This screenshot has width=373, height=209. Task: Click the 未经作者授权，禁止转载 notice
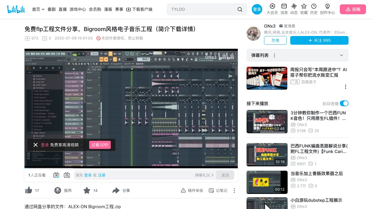(x=120, y=38)
